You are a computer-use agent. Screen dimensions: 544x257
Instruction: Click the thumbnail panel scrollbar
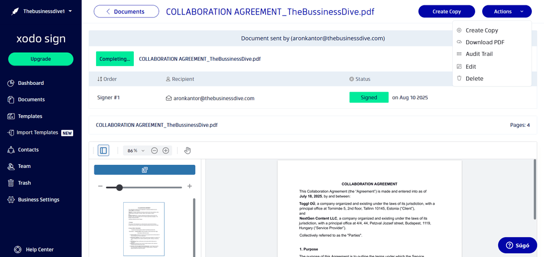pyautogui.click(x=194, y=228)
